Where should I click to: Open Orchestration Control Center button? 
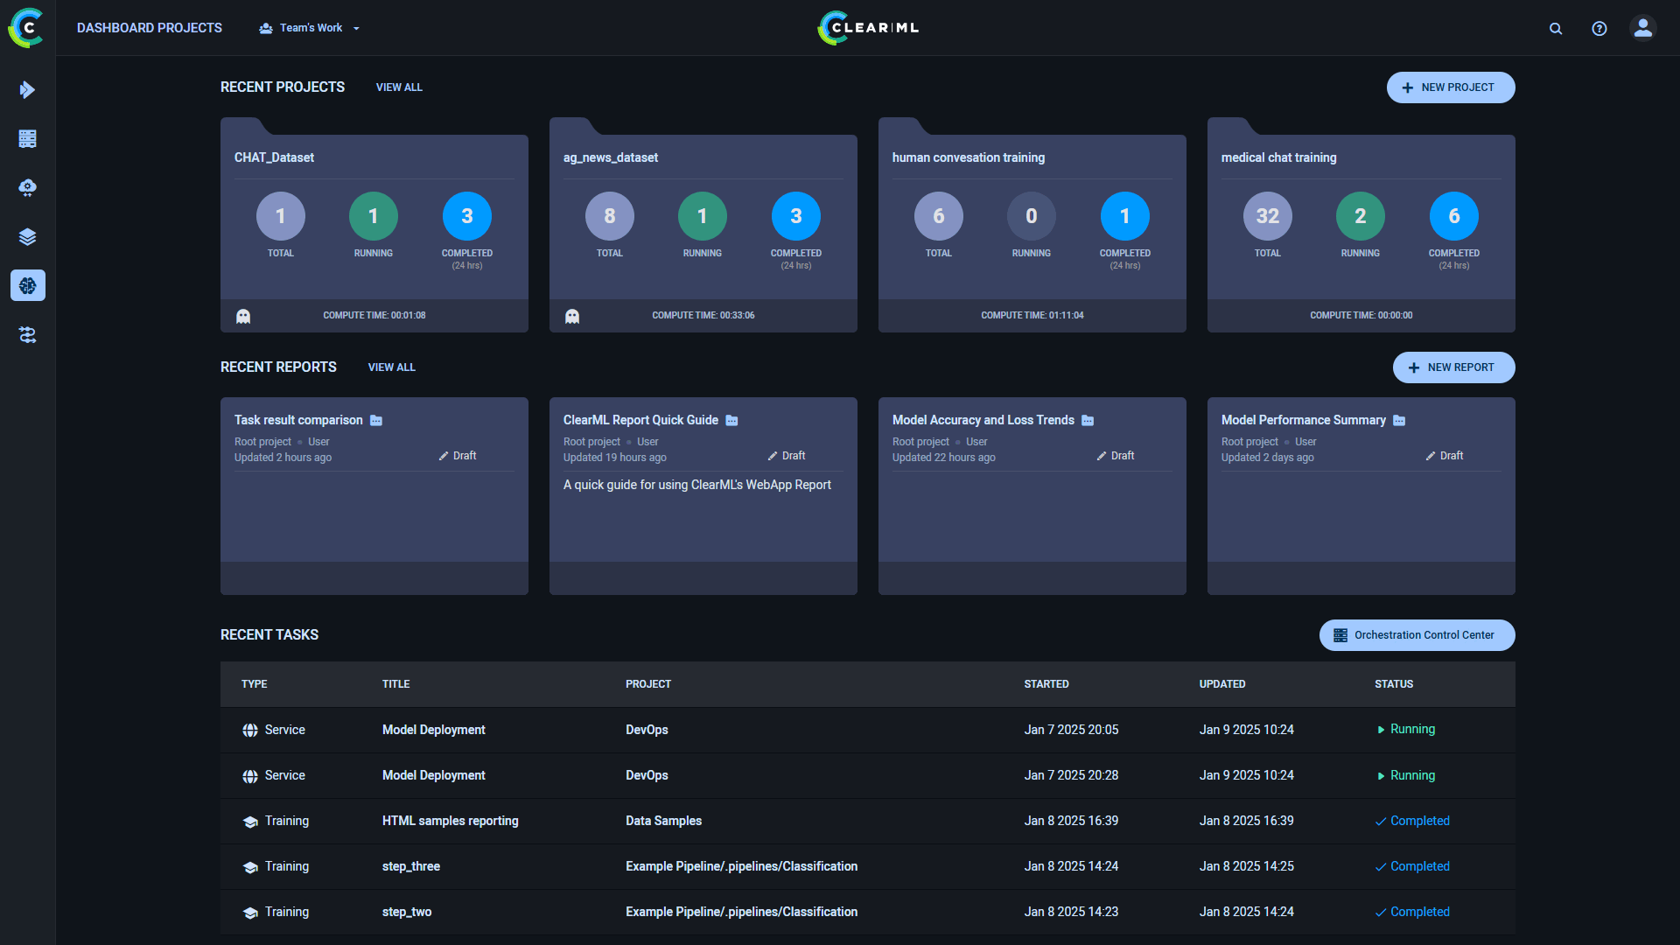[x=1417, y=634]
